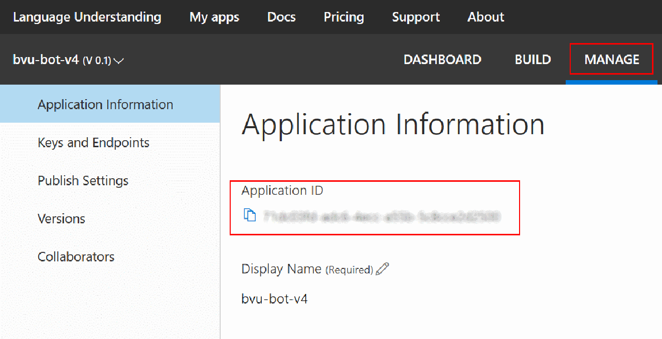Expand the version dropdown next to bvu-bot-v4
The height and width of the screenshot is (339, 662).
coord(119,61)
